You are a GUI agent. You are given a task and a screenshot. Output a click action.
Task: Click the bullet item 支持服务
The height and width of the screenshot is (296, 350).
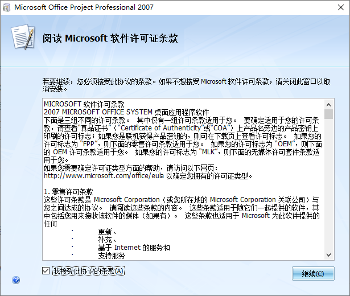click(x=112, y=256)
